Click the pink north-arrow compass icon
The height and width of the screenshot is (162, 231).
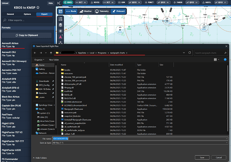60,37
